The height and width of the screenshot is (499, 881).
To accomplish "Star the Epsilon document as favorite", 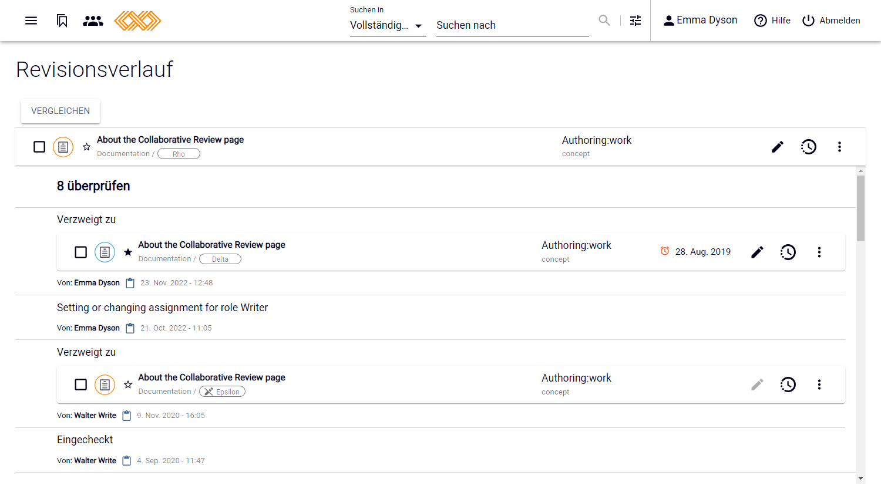I will (128, 385).
